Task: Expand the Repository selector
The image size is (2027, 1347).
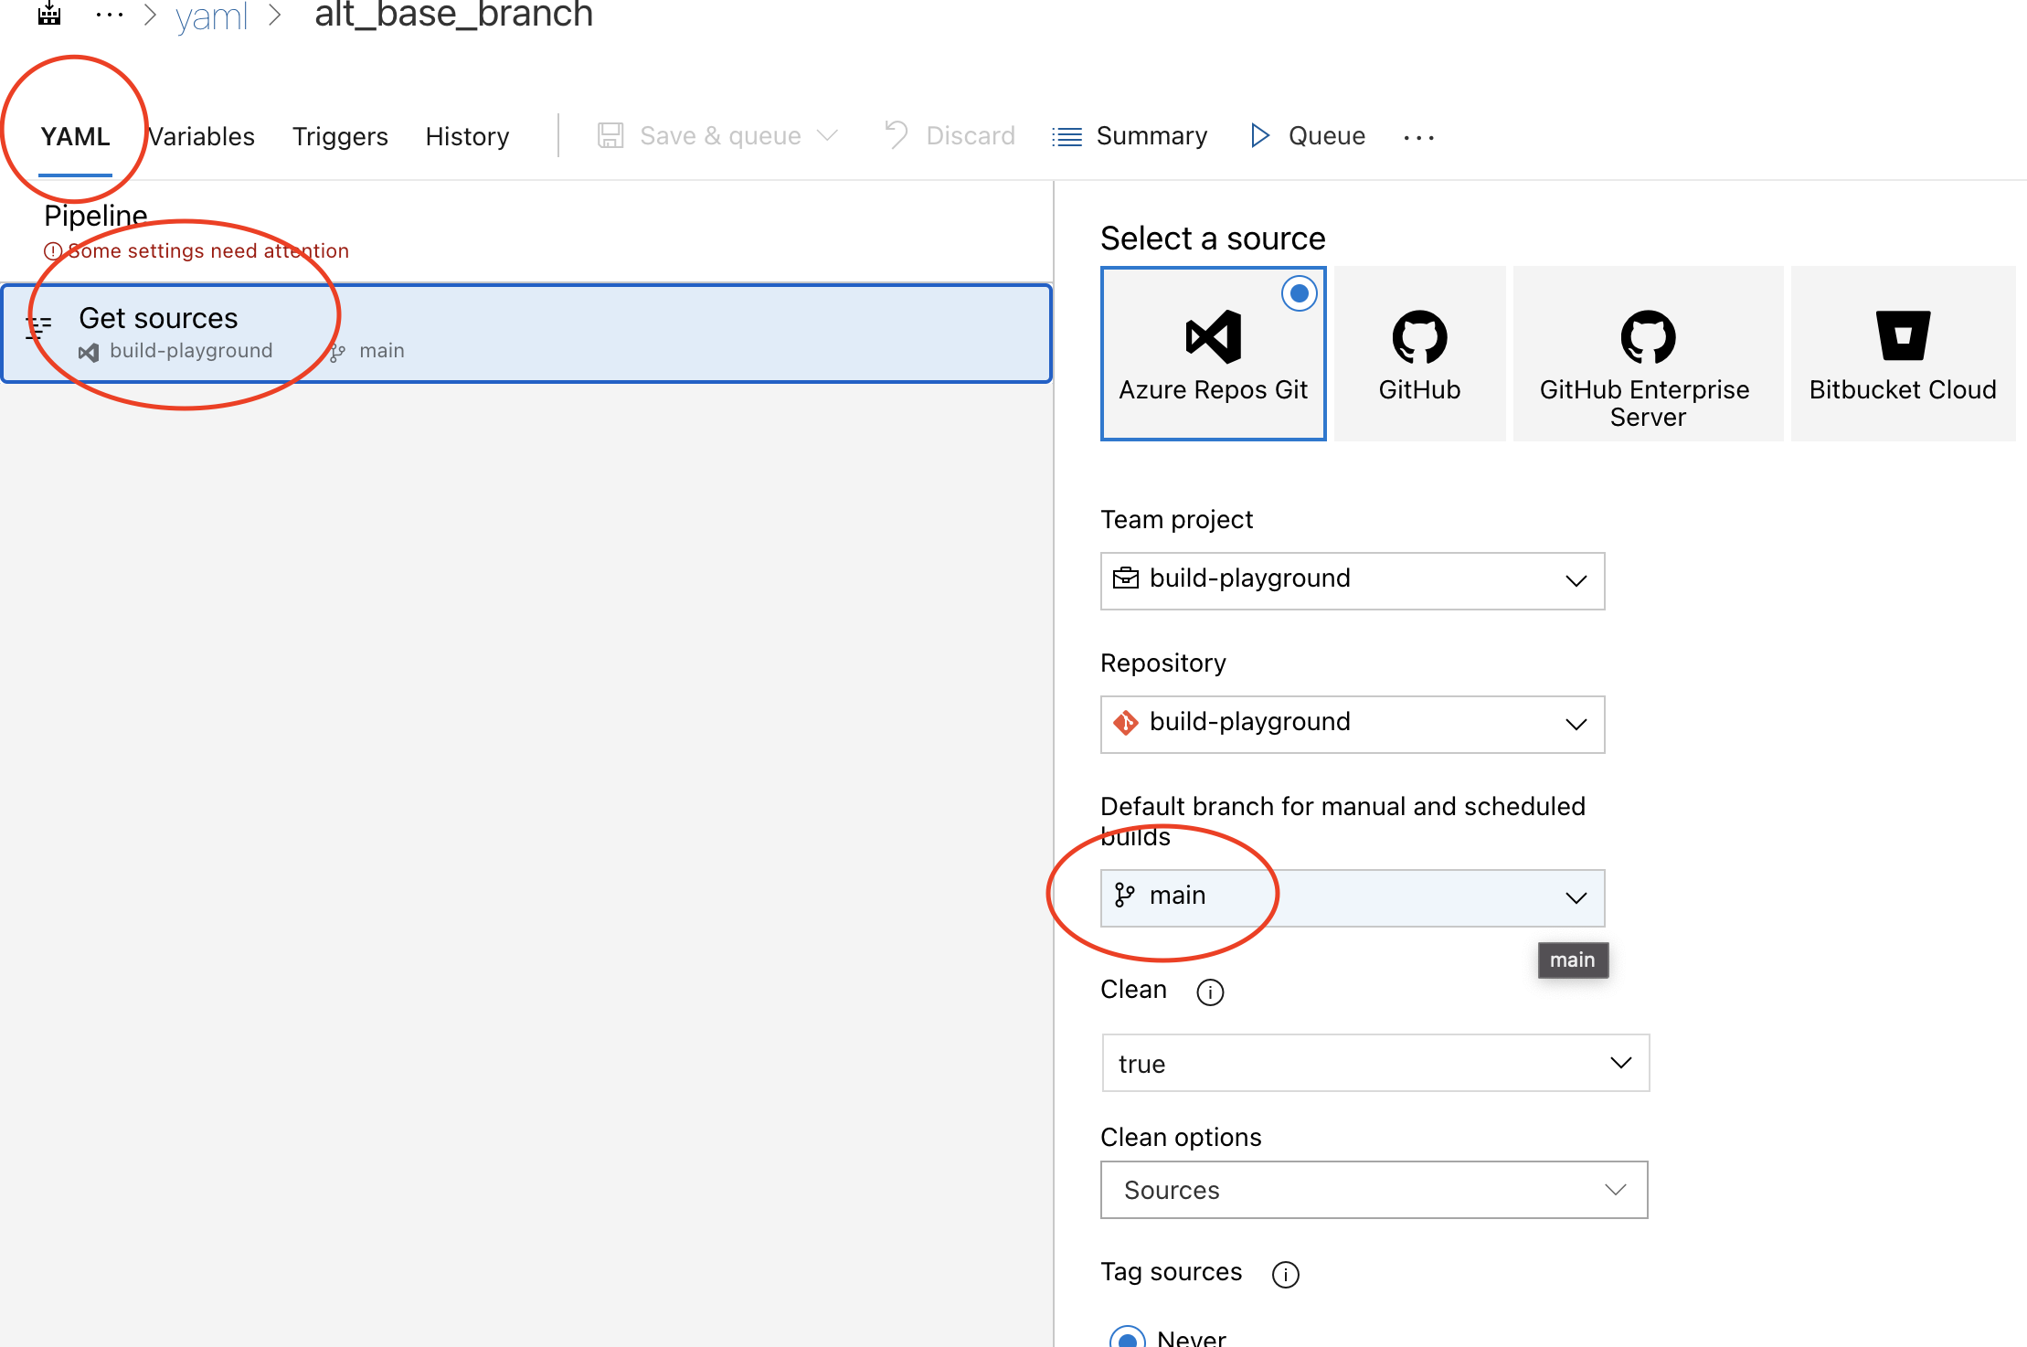Action: pyautogui.click(x=1352, y=724)
